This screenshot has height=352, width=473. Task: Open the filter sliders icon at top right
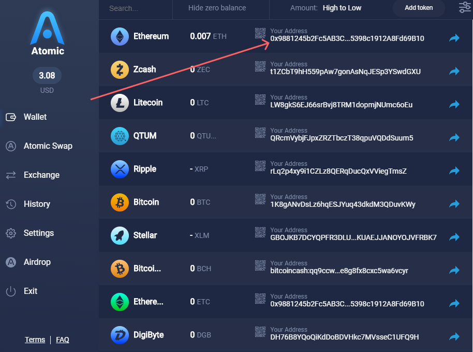tap(465, 8)
